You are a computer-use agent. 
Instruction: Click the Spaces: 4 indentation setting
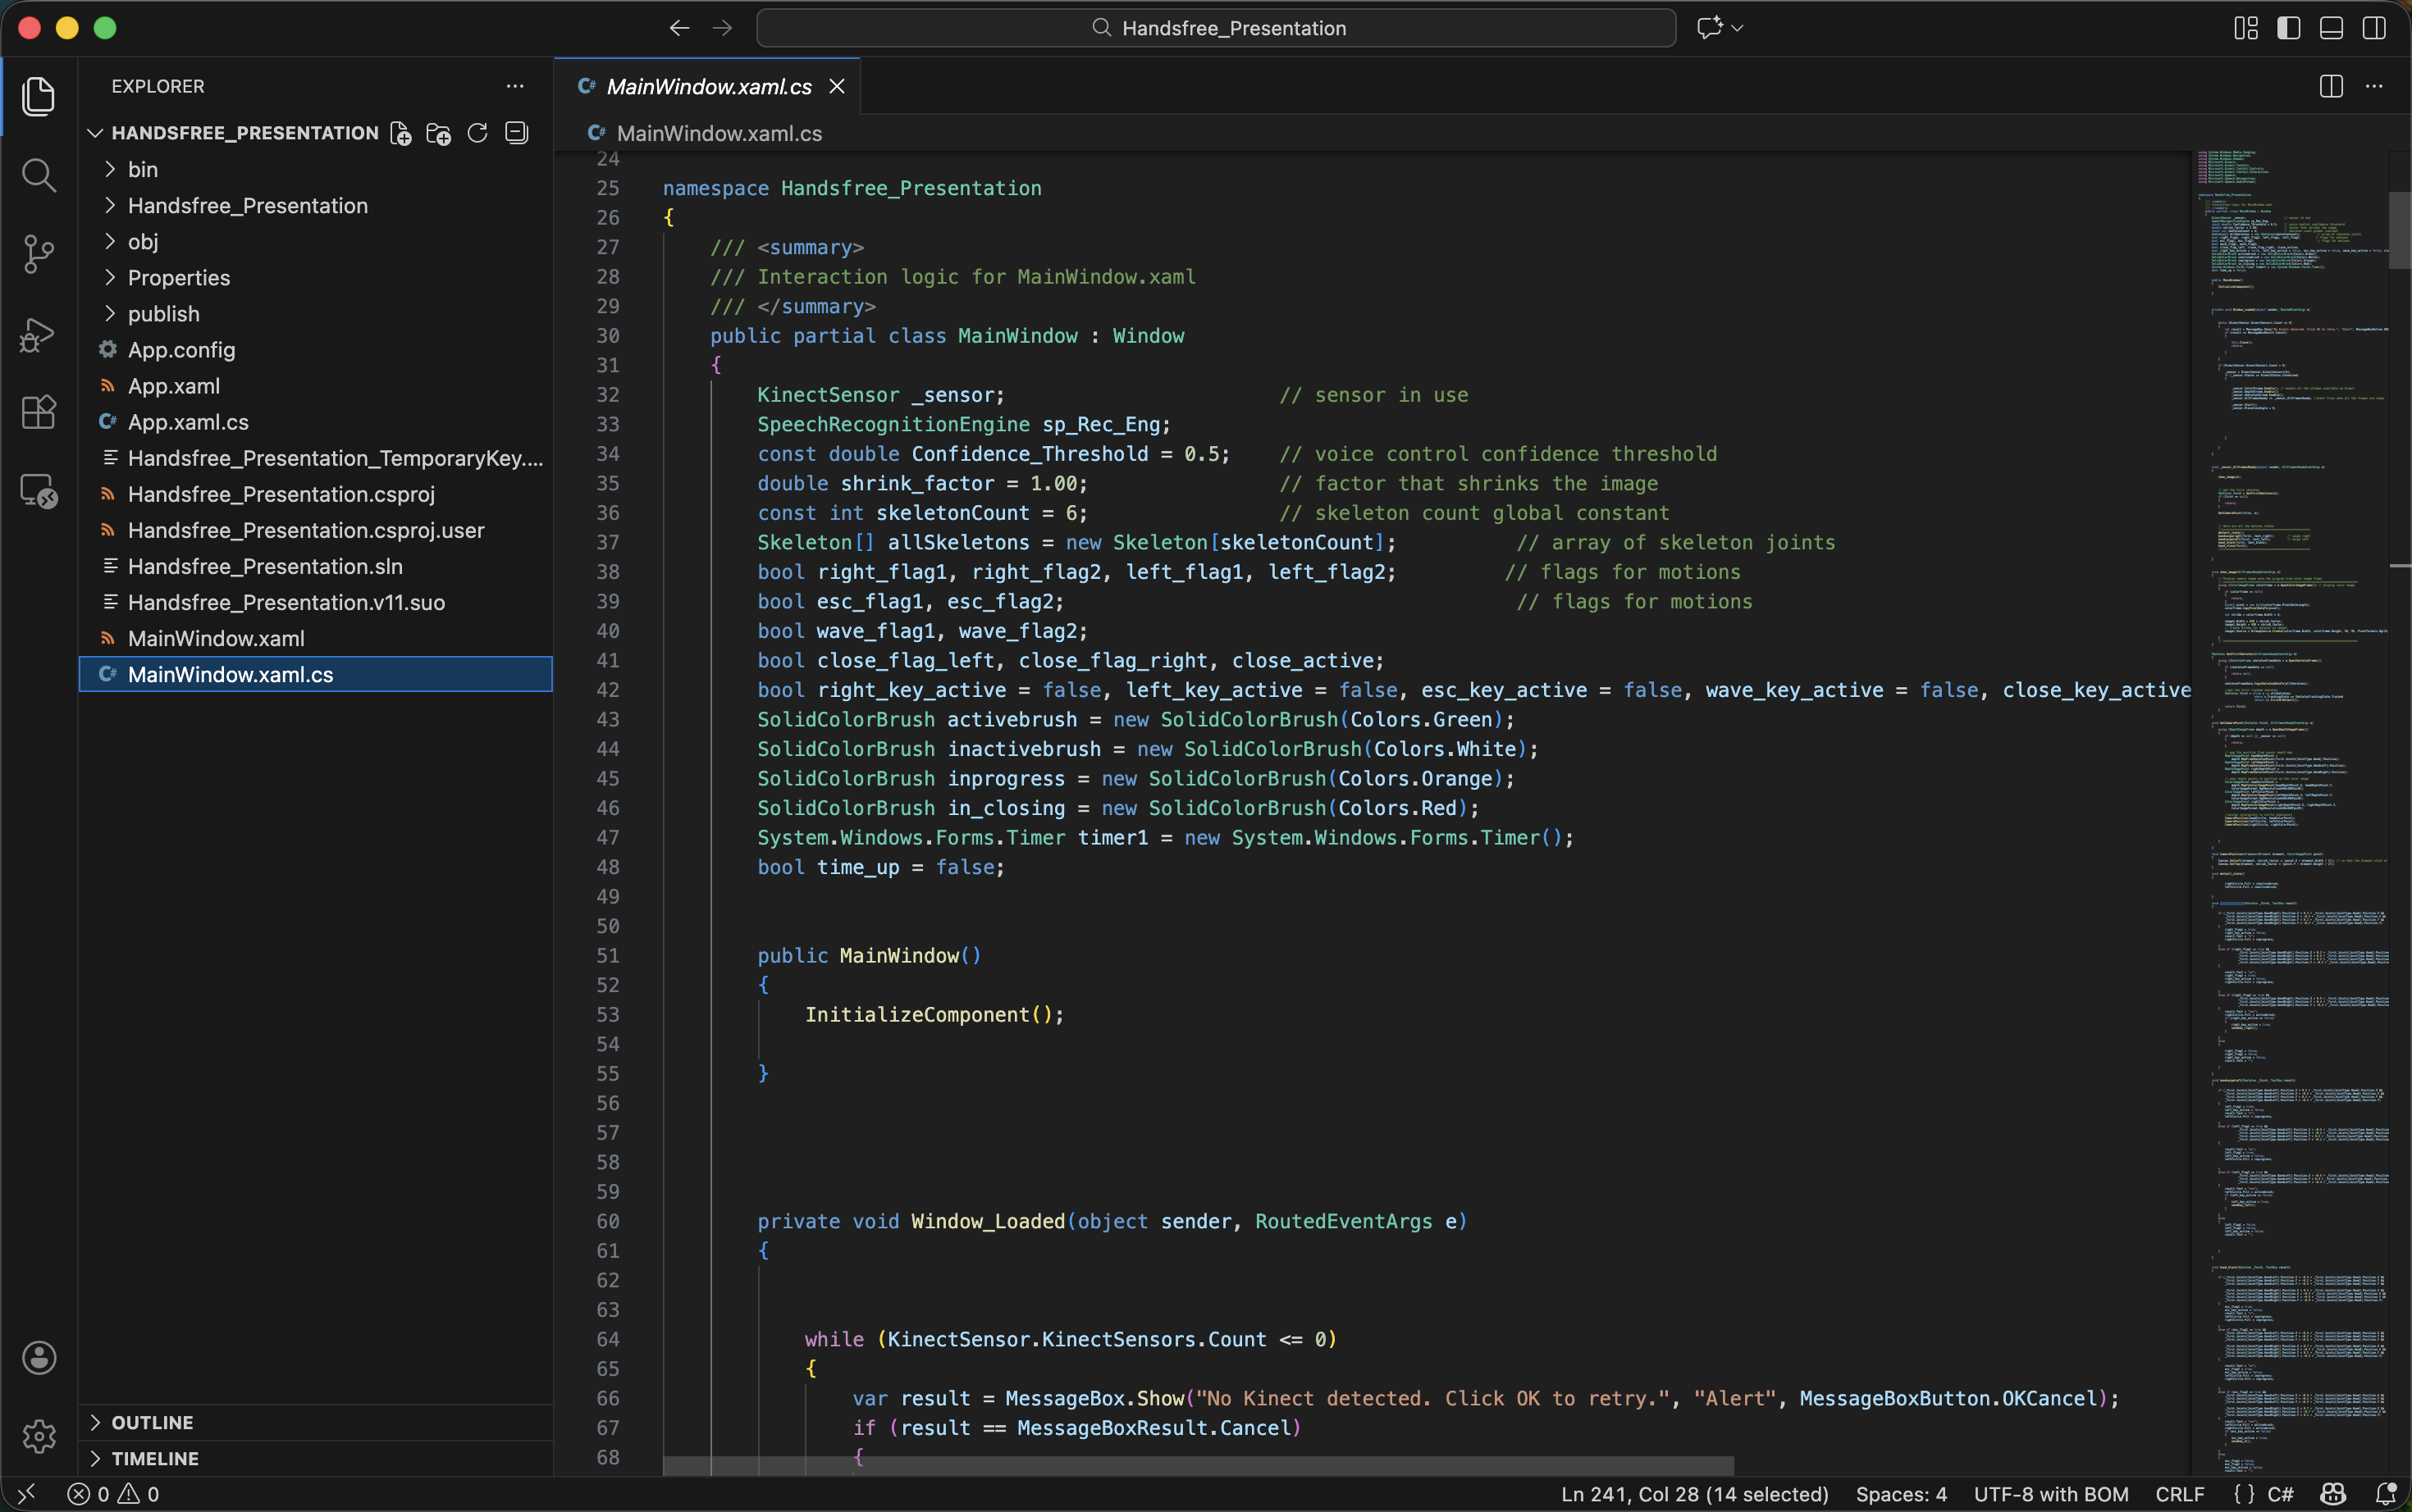tap(1900, 1494)
